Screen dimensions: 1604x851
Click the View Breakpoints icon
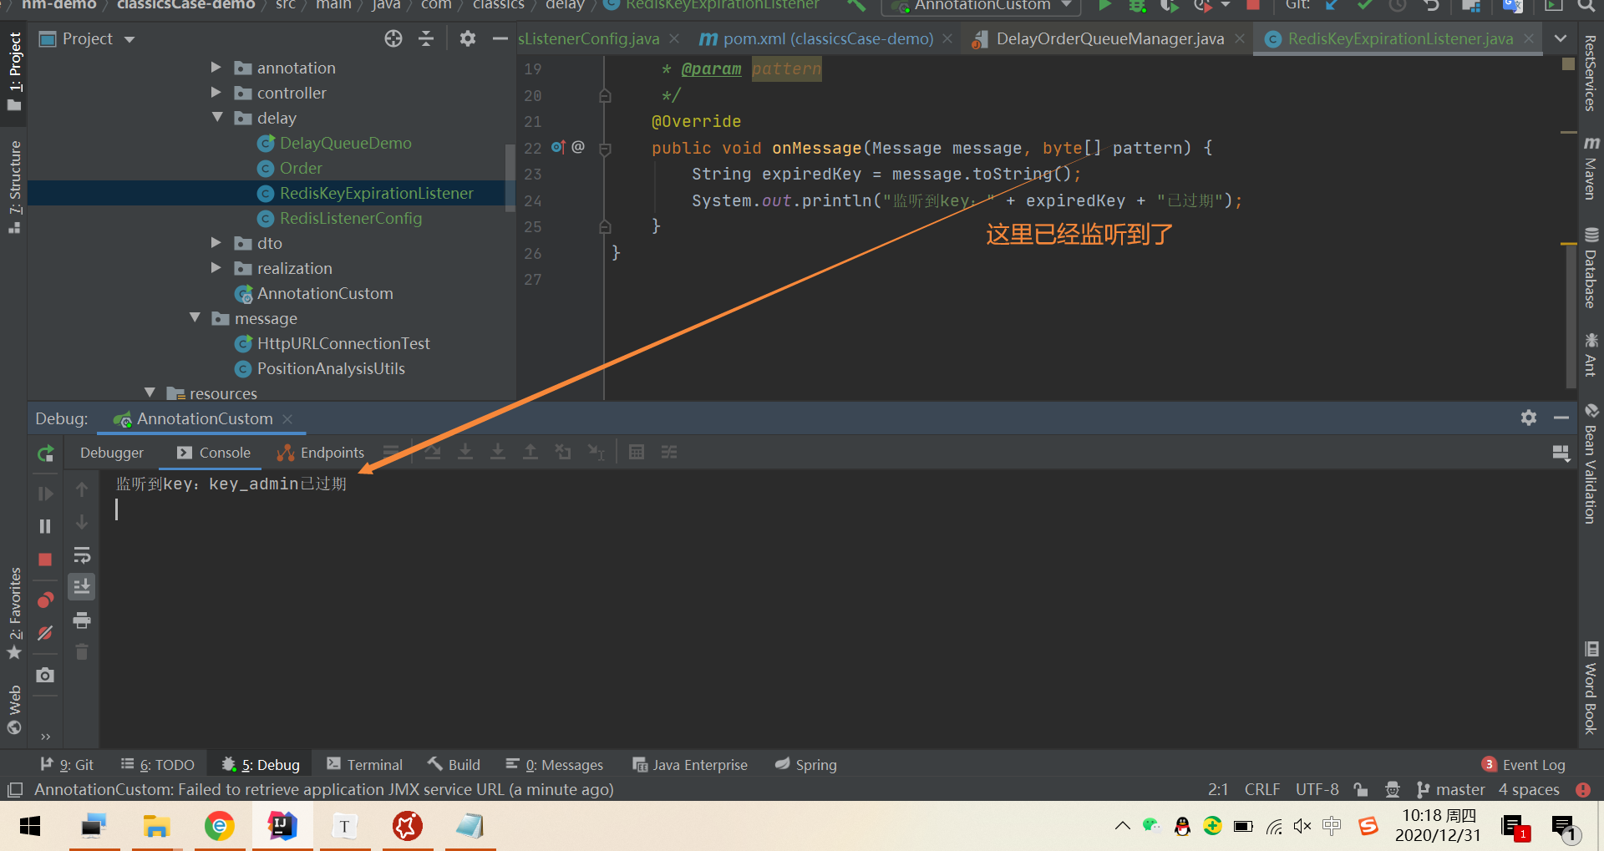pos(45,600)
